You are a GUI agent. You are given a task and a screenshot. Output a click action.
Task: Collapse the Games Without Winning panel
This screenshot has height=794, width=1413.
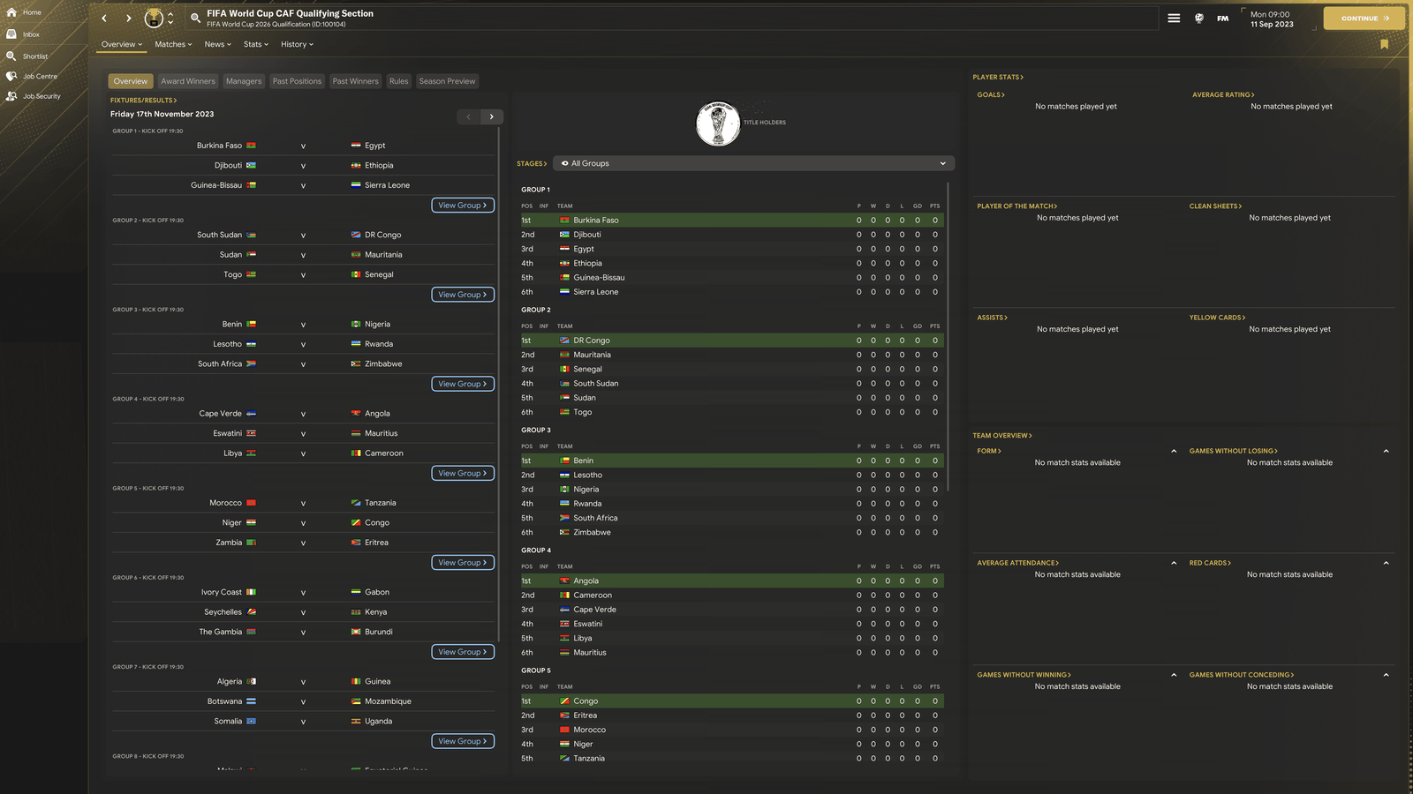(x=1174, y=675)
